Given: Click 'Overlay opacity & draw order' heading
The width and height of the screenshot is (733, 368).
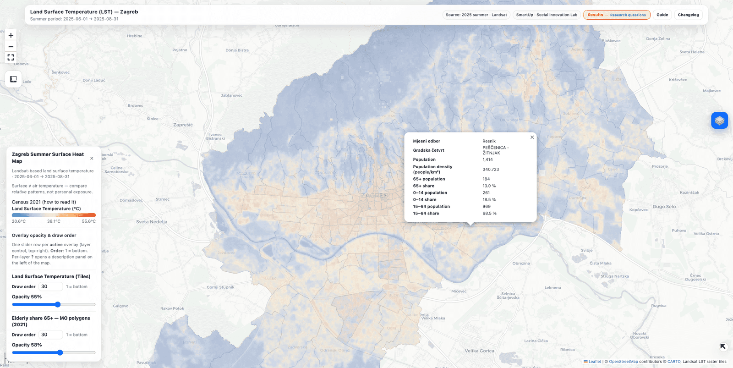Looking at the screenshot, I should [44, 236].
